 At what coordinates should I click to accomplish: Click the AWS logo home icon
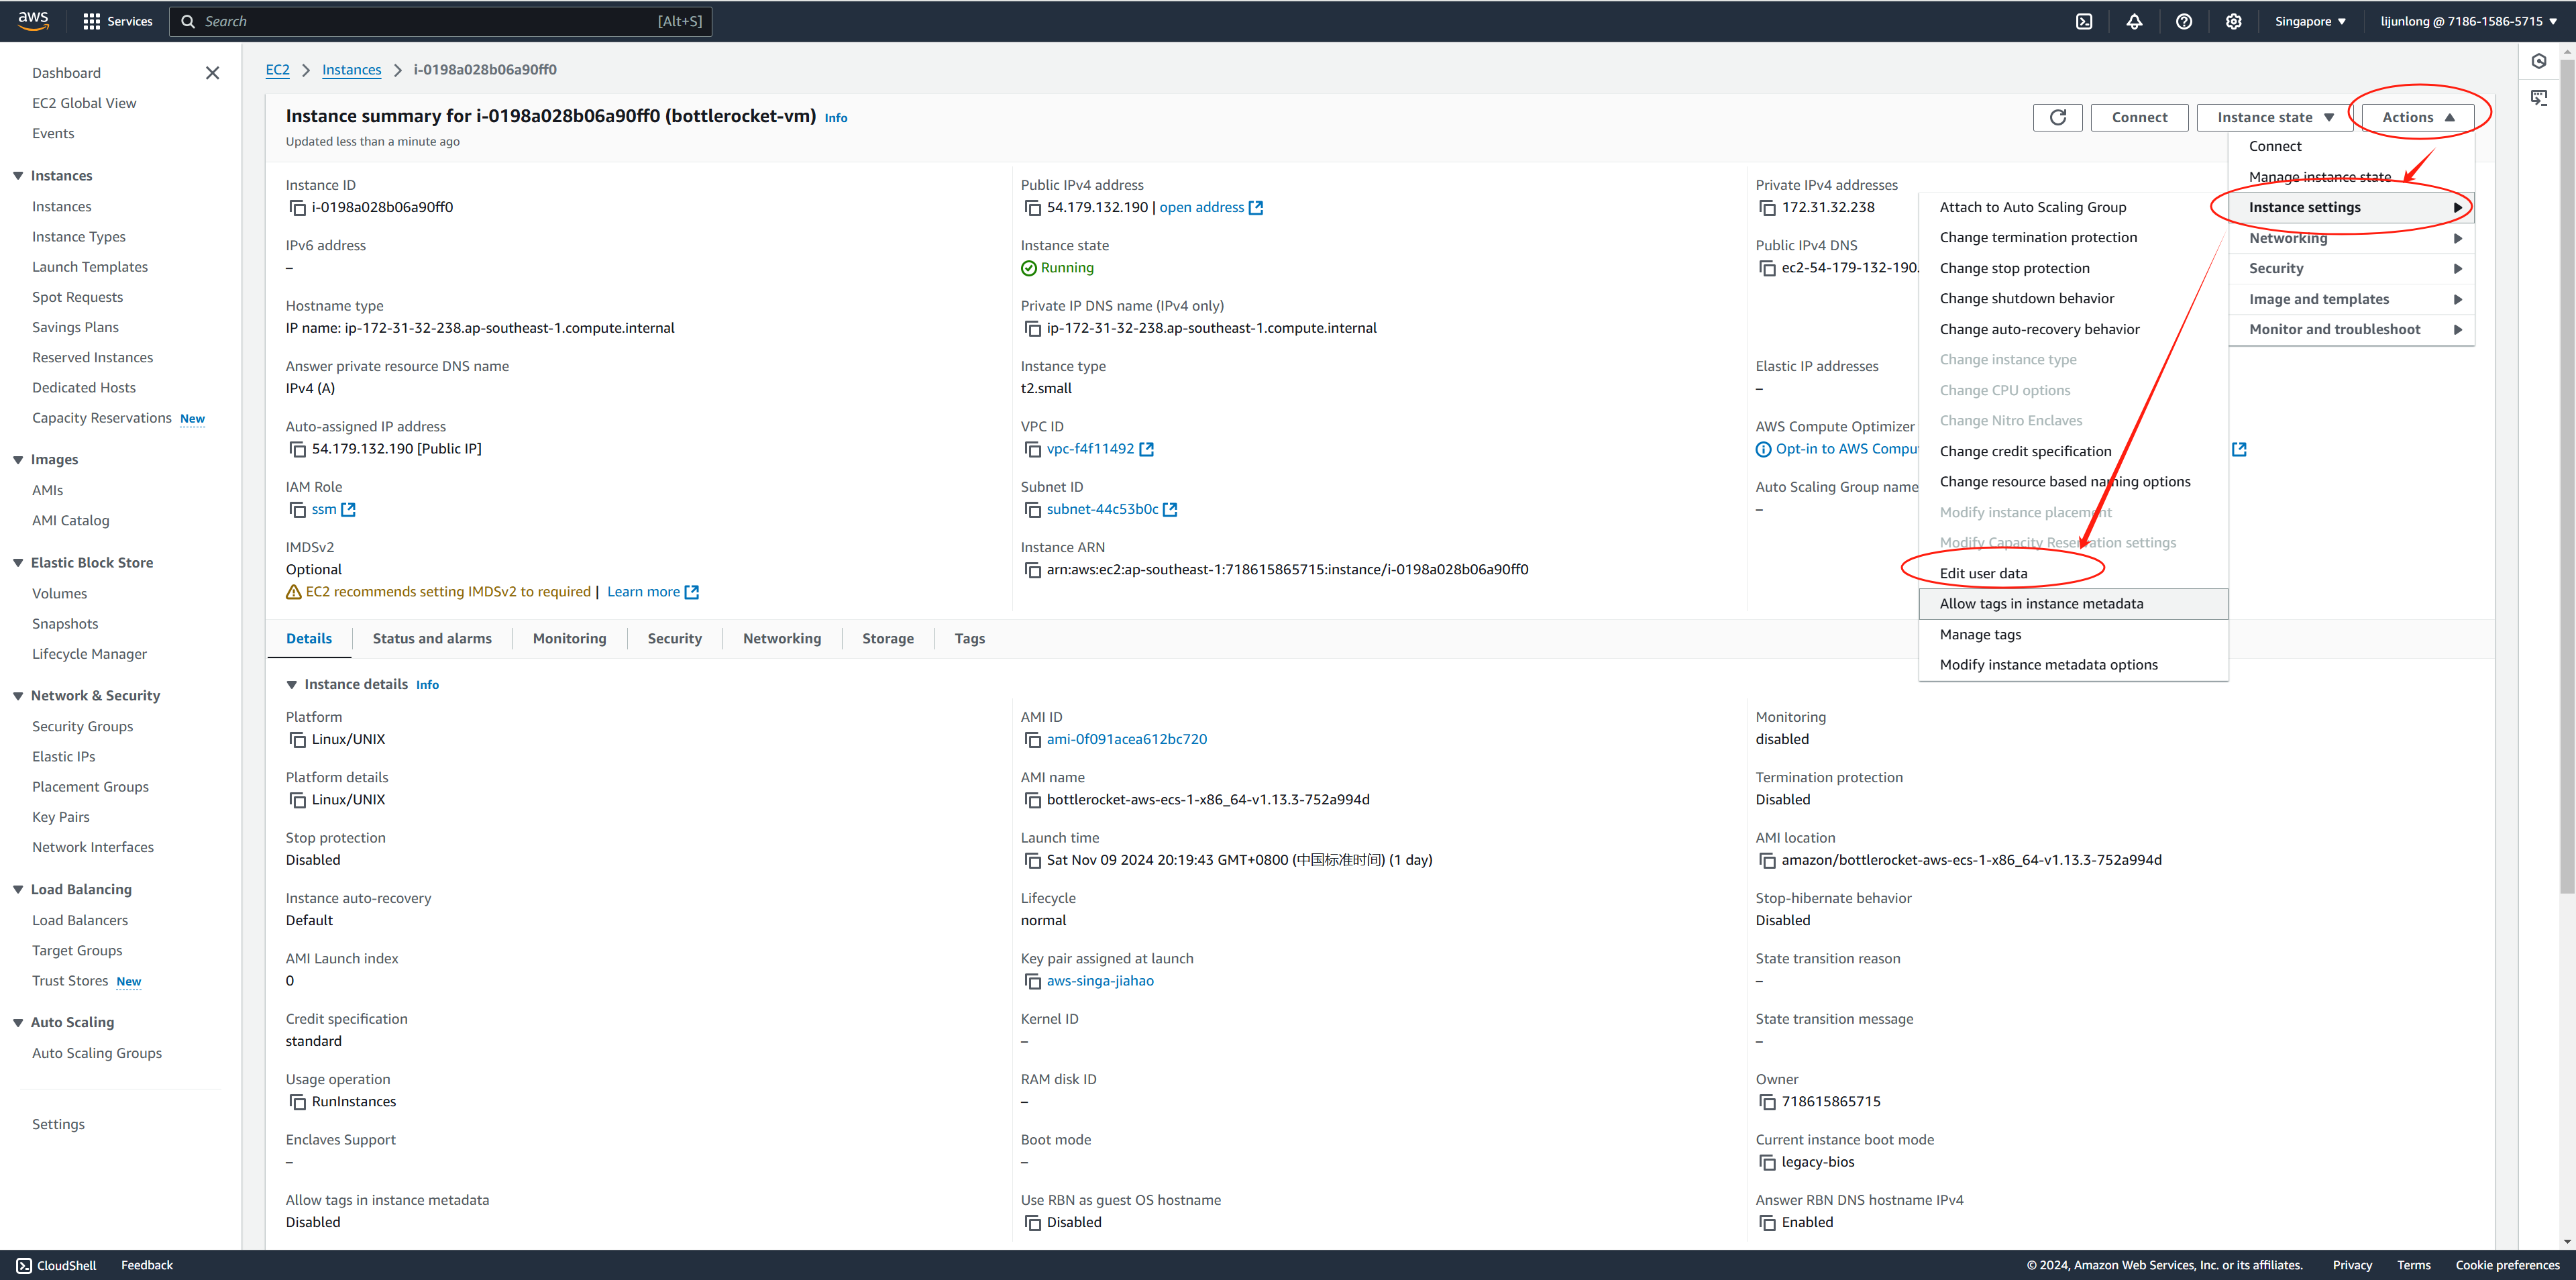pyautogui.click(x=33, y=21)
